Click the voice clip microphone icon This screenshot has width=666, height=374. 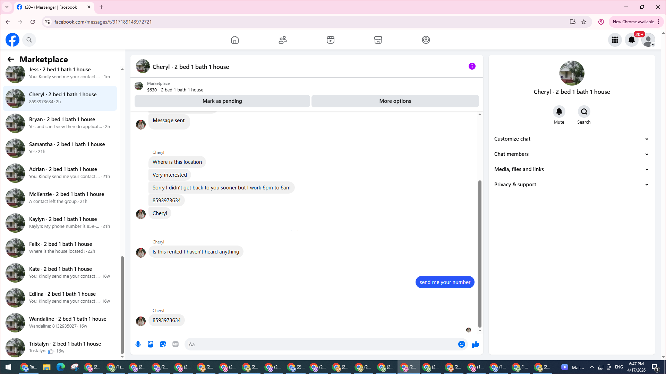point(138,344)
